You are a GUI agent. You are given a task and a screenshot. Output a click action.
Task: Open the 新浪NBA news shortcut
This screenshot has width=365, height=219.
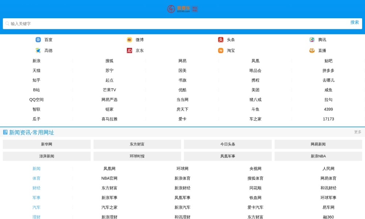318,156
